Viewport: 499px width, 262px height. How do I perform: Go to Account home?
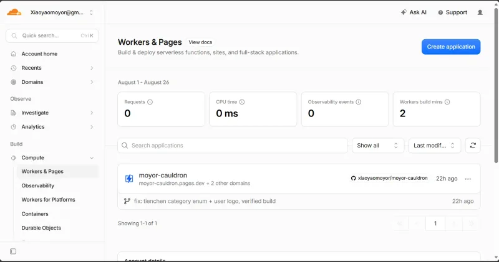(39, 54)
